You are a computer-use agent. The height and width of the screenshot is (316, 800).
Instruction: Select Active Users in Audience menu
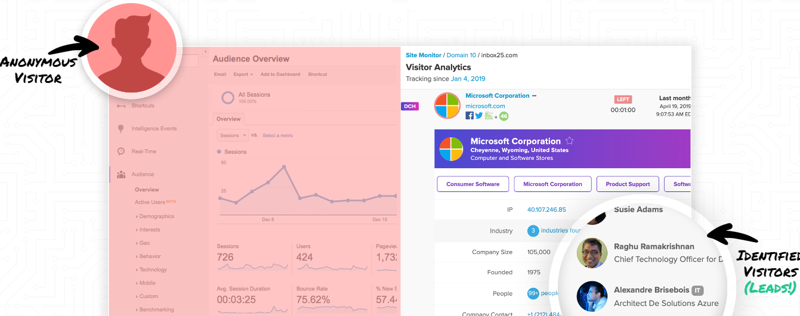(150, 203)
